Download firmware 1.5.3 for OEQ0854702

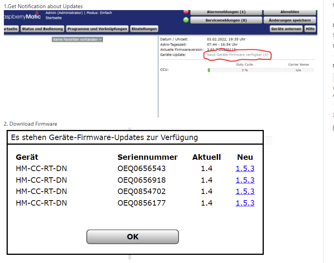[x=245, y=191]
